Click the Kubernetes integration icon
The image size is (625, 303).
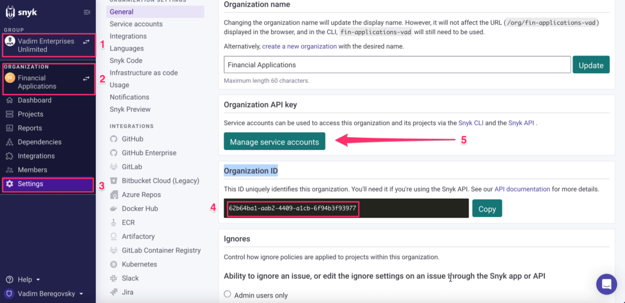[114, 265]
